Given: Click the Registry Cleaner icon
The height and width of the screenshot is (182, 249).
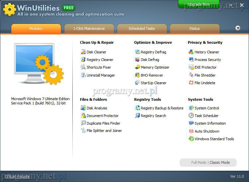Looking at the screenshot, I should 83,60.
